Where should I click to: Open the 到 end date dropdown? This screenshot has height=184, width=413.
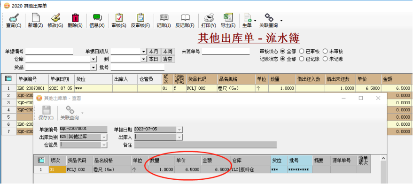tap(144, 59)
